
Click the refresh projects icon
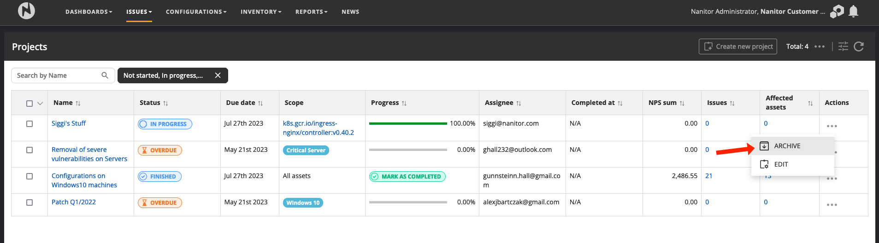[x=859, y=46]
